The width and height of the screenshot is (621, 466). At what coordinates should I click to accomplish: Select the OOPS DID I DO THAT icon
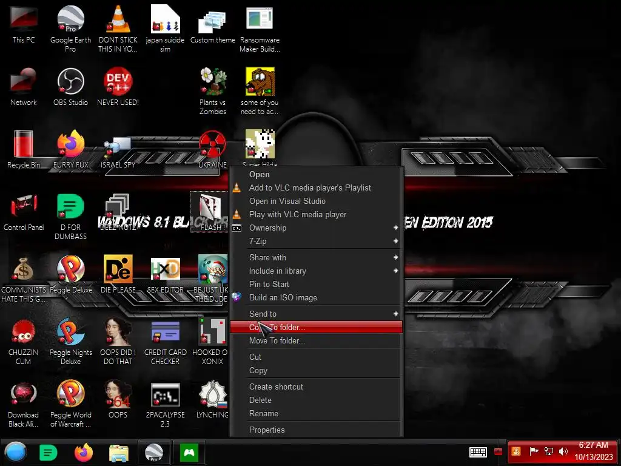pyautogui.click(x=118, y=342)
